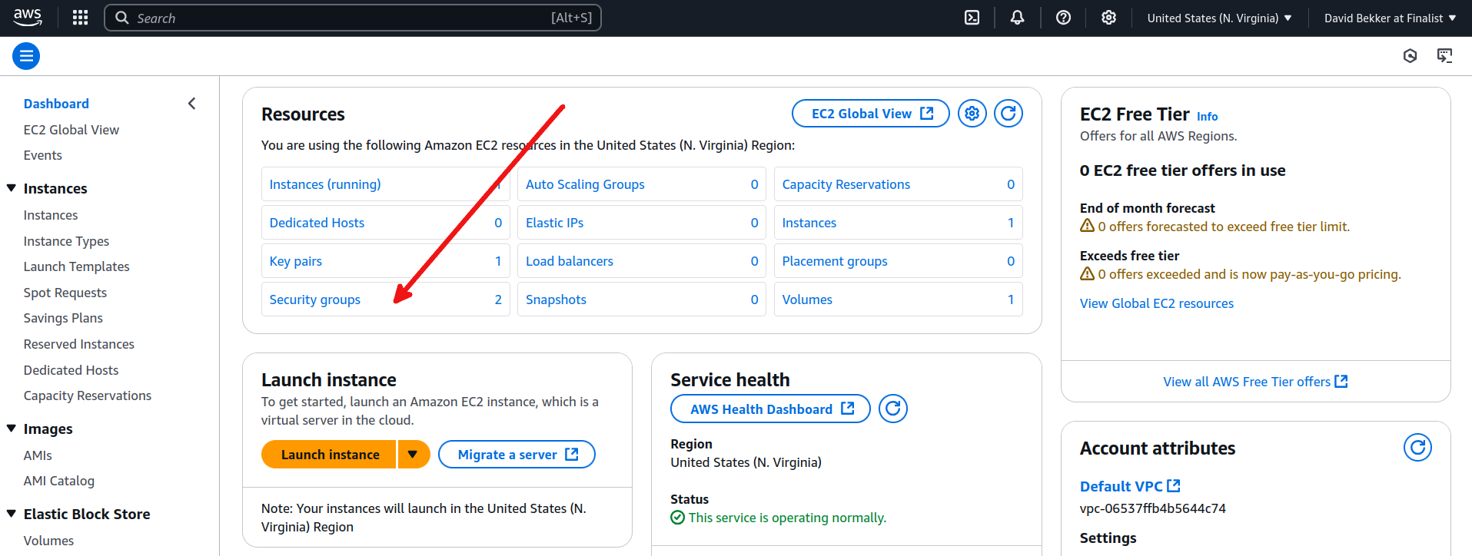The image size is (1472, 556).
Task: Click the EC2 Free Tier Info link
Action: 1207,117
